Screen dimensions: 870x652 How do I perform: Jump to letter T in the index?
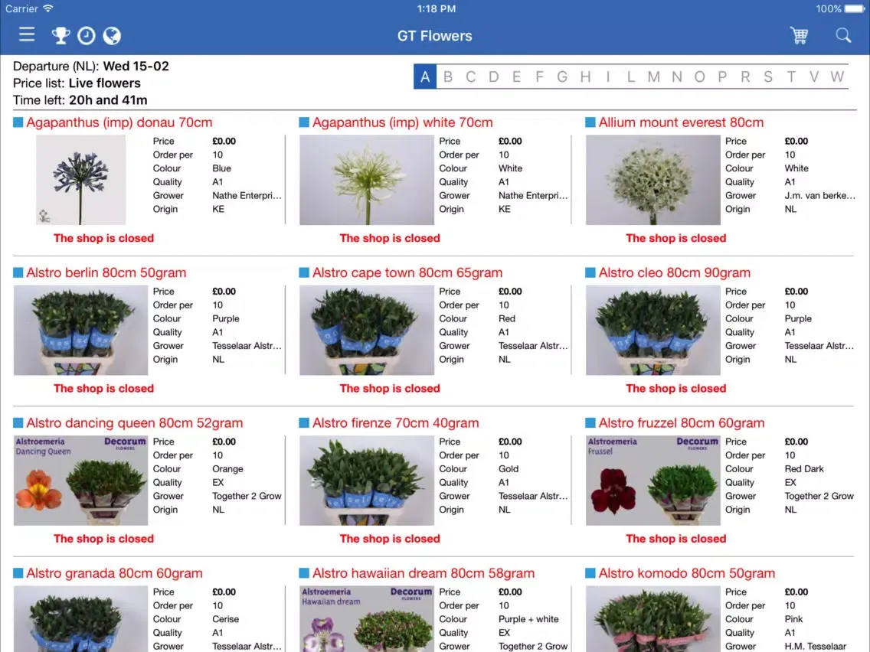coord(791,77)
